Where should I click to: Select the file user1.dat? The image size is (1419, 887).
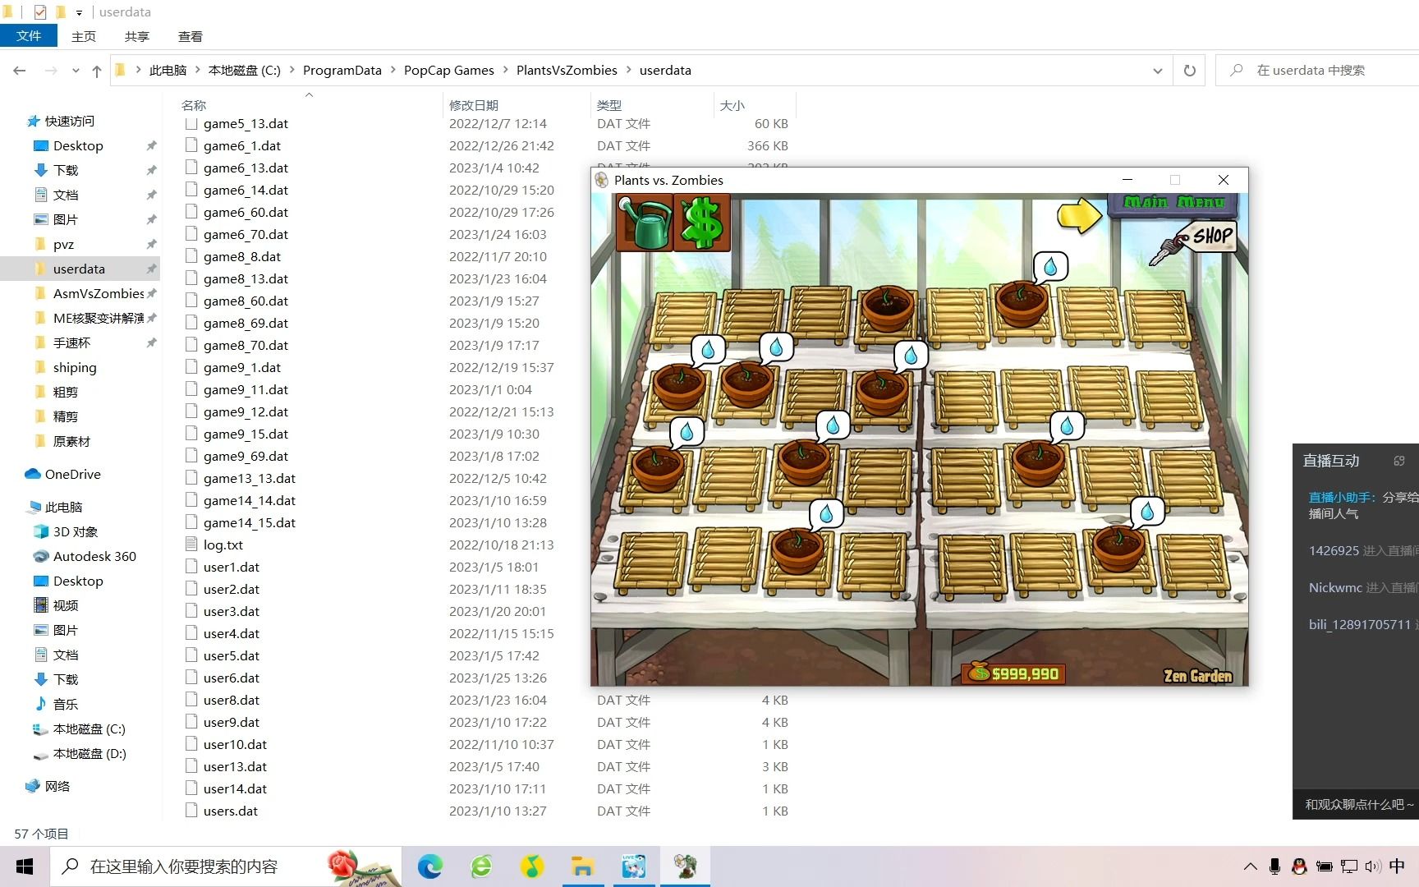pos(232,567)
